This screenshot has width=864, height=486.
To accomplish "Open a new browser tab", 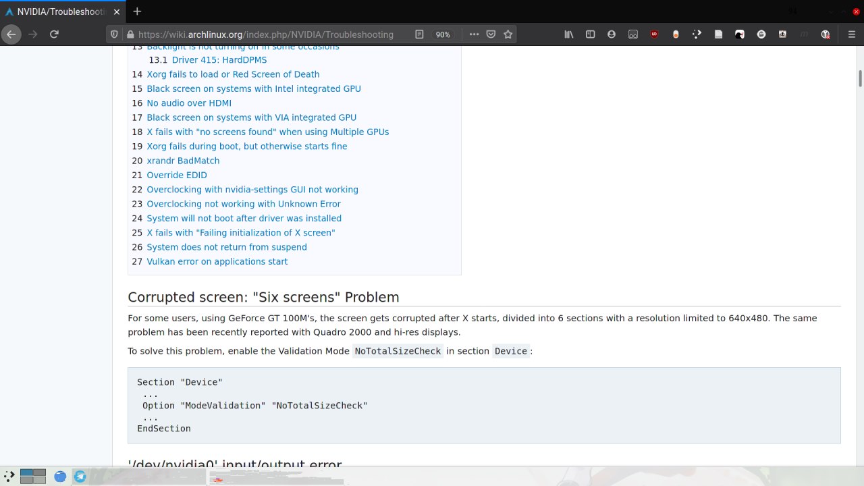I will point(137,11).
